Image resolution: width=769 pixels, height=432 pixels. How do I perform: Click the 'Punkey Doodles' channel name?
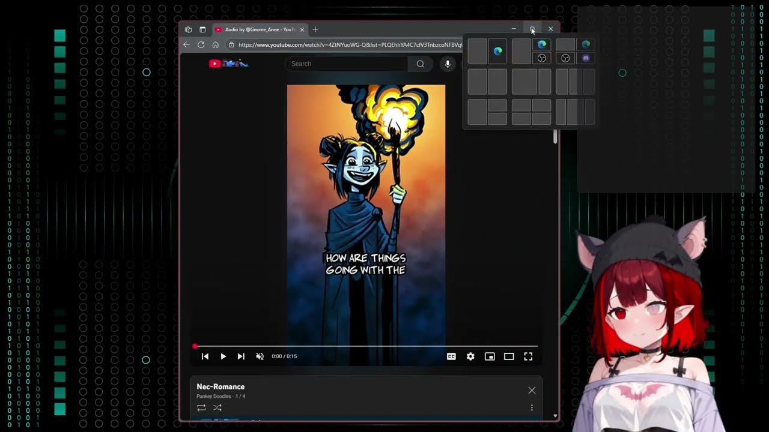214,397
